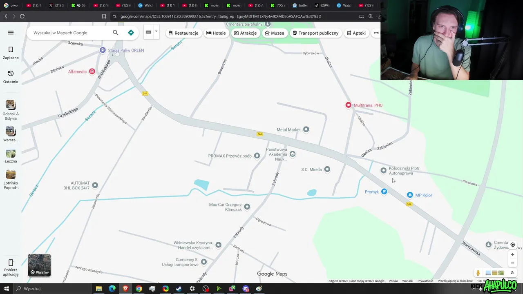Open Prywatność privacy link

(425, 281)
